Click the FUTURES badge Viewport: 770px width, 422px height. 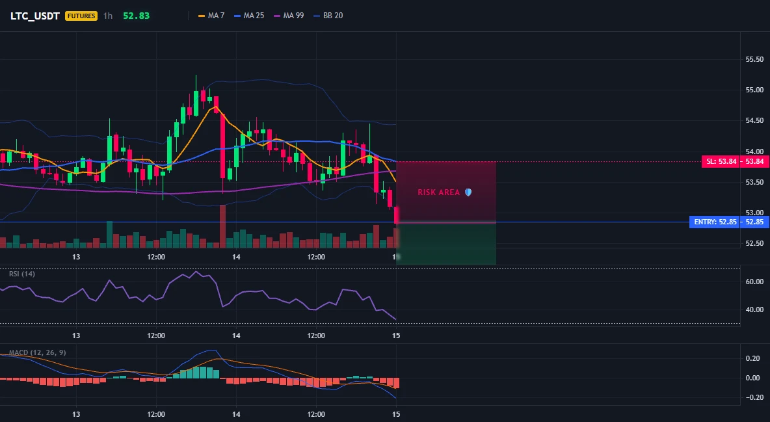[81, 16]
